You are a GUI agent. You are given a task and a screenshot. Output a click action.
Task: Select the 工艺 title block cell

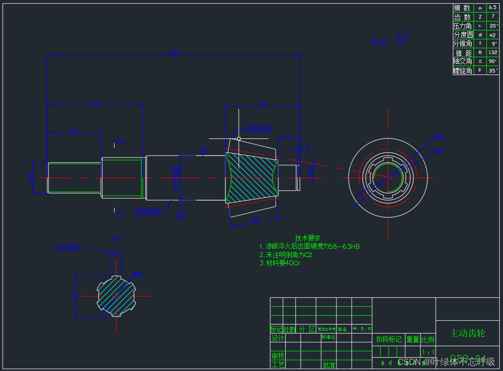pos(278,365)
